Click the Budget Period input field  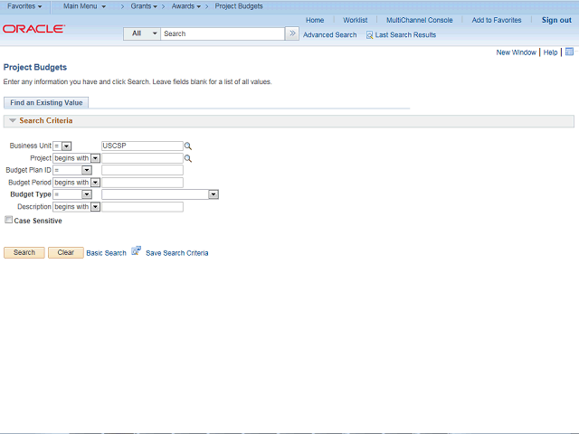[142, 183]
